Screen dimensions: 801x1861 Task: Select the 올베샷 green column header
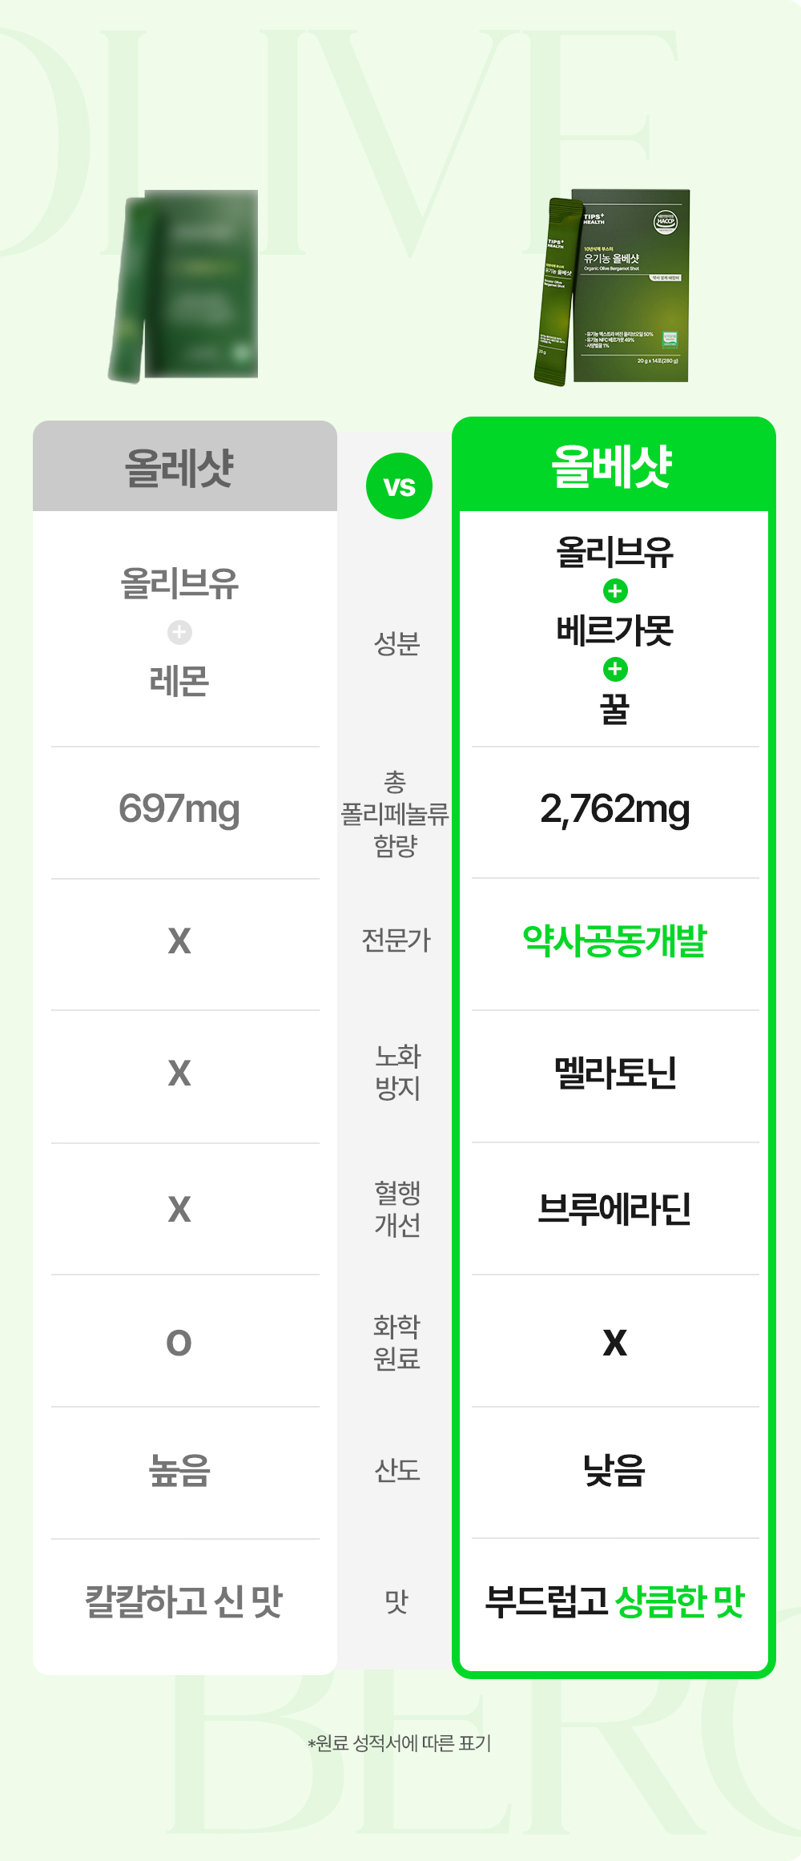614,466
